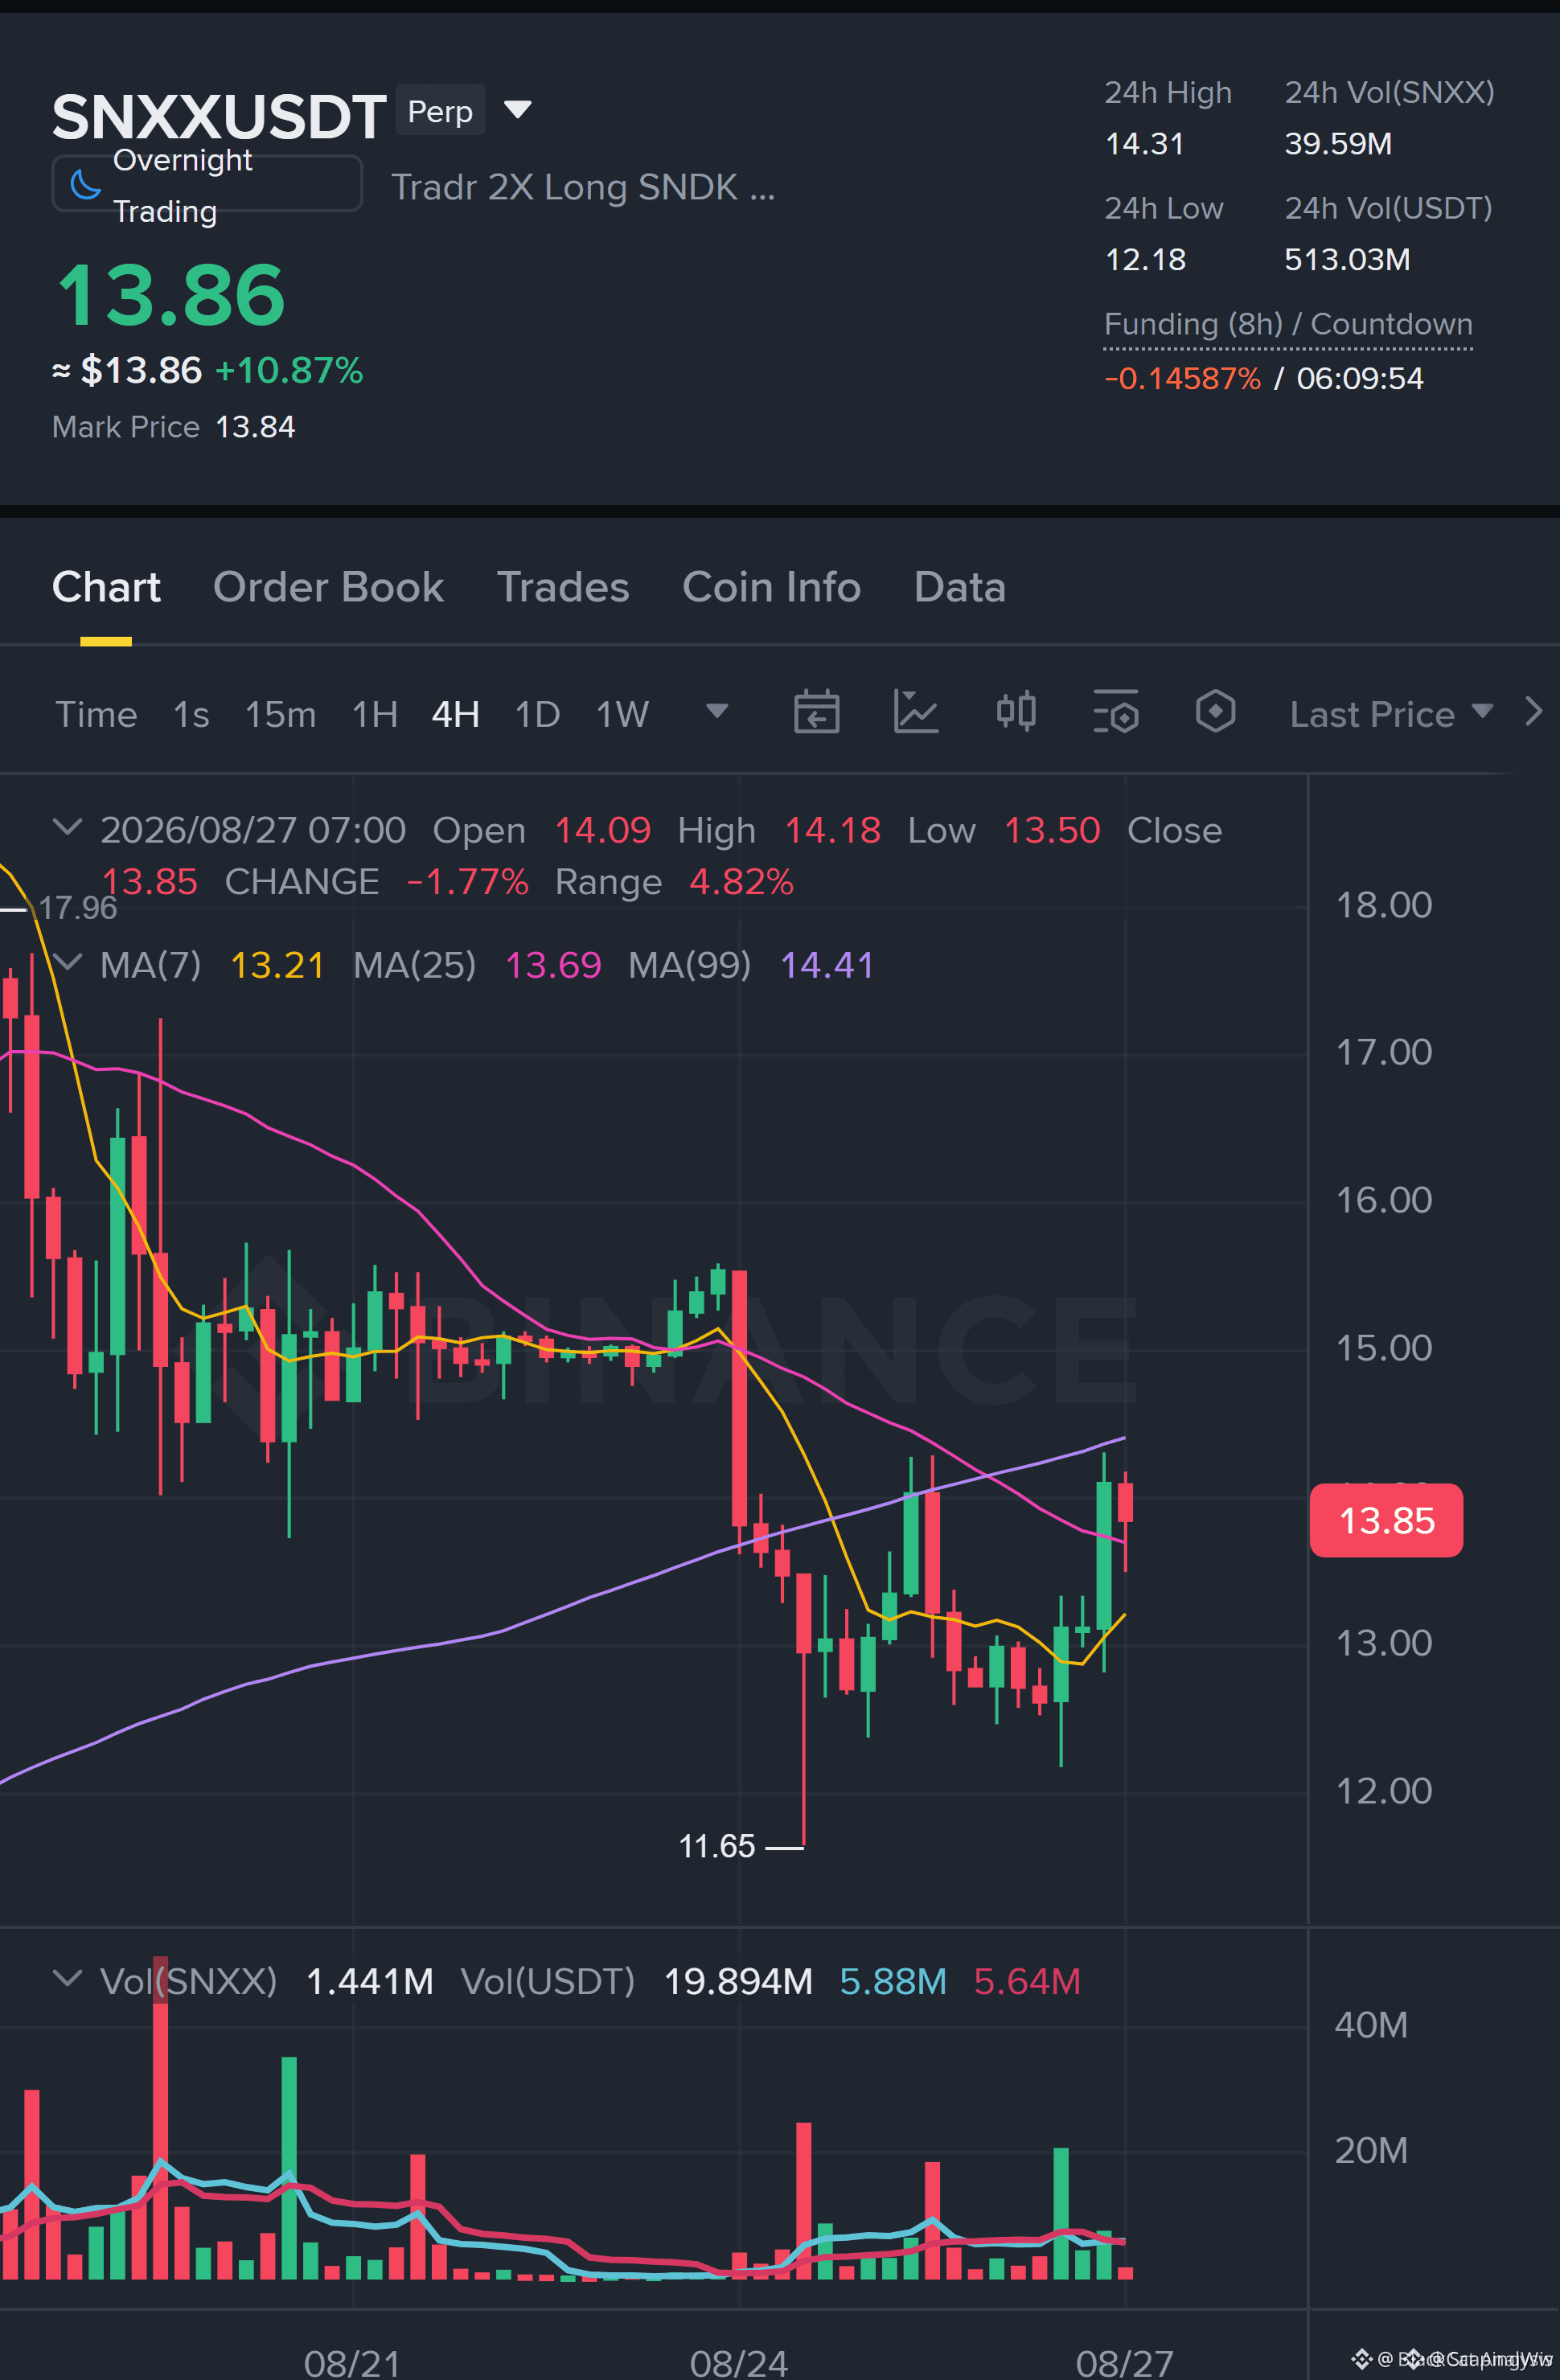Select the 1W interval
1560x2380 pixels.
tap(622, 714)
